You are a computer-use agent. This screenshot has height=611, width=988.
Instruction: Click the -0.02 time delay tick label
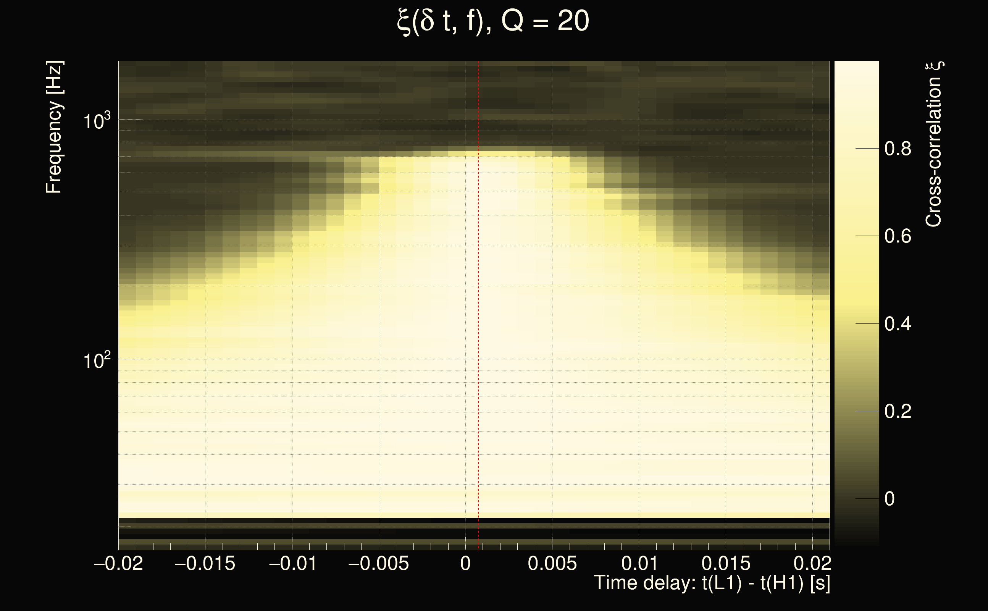118,563
